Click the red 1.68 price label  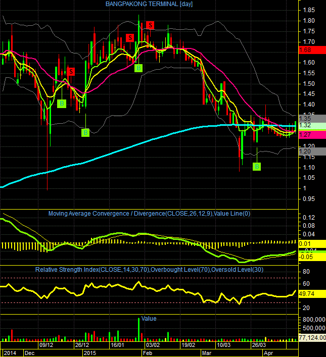pos(312,50)
